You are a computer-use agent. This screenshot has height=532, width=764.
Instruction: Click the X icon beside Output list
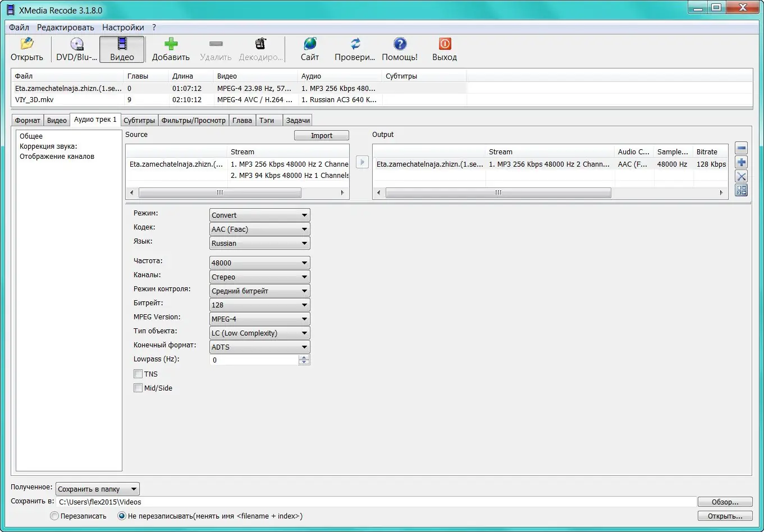pyautogui.click(x=741, y=176)
